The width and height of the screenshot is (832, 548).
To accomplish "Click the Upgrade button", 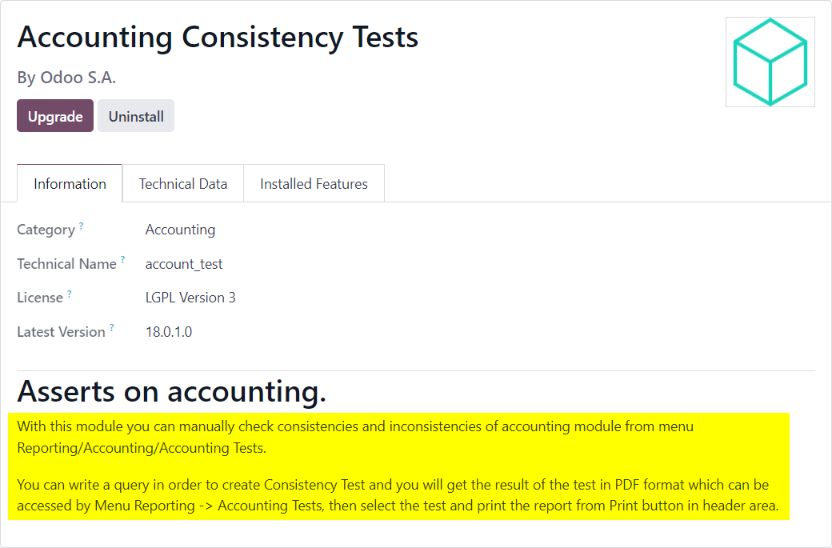I will coord(54,115).
